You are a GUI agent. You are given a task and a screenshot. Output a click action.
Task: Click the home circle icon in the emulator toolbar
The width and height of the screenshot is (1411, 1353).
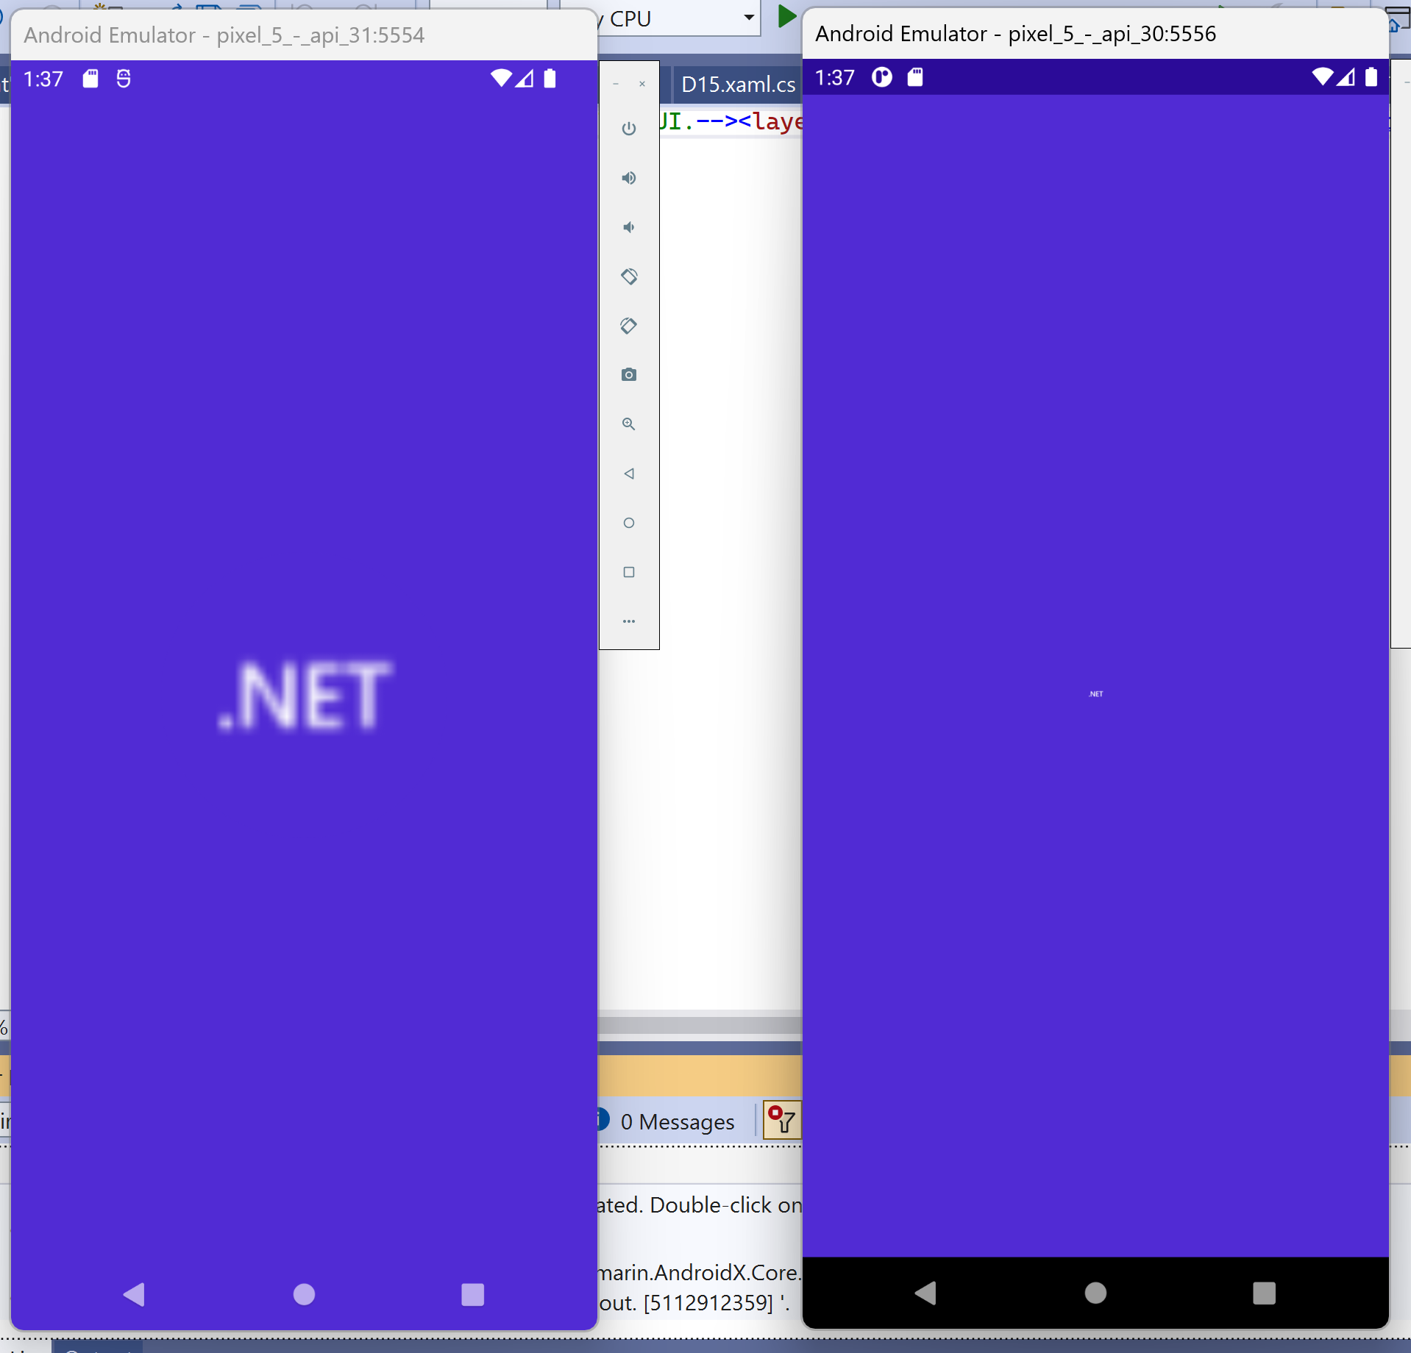coord(630,522)
